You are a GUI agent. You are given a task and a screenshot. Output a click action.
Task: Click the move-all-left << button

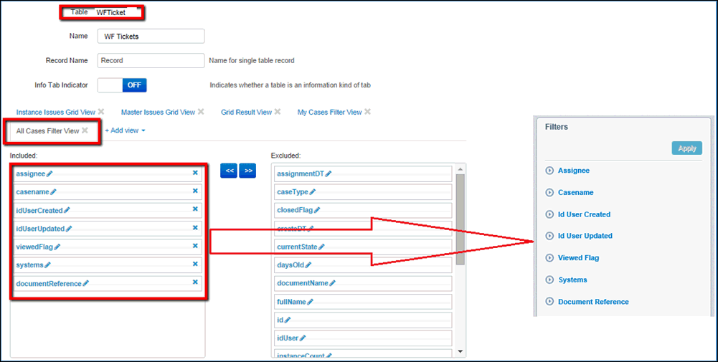228,171
